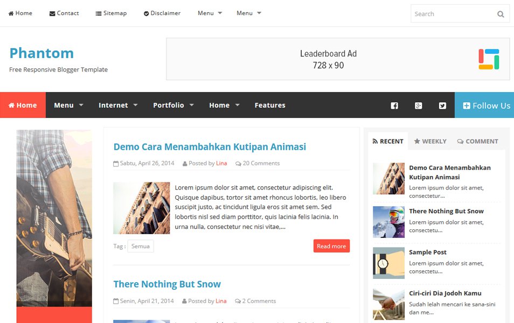
Task: Click the Free Responsive Blogger Template tagline
Action: point(58,69)
